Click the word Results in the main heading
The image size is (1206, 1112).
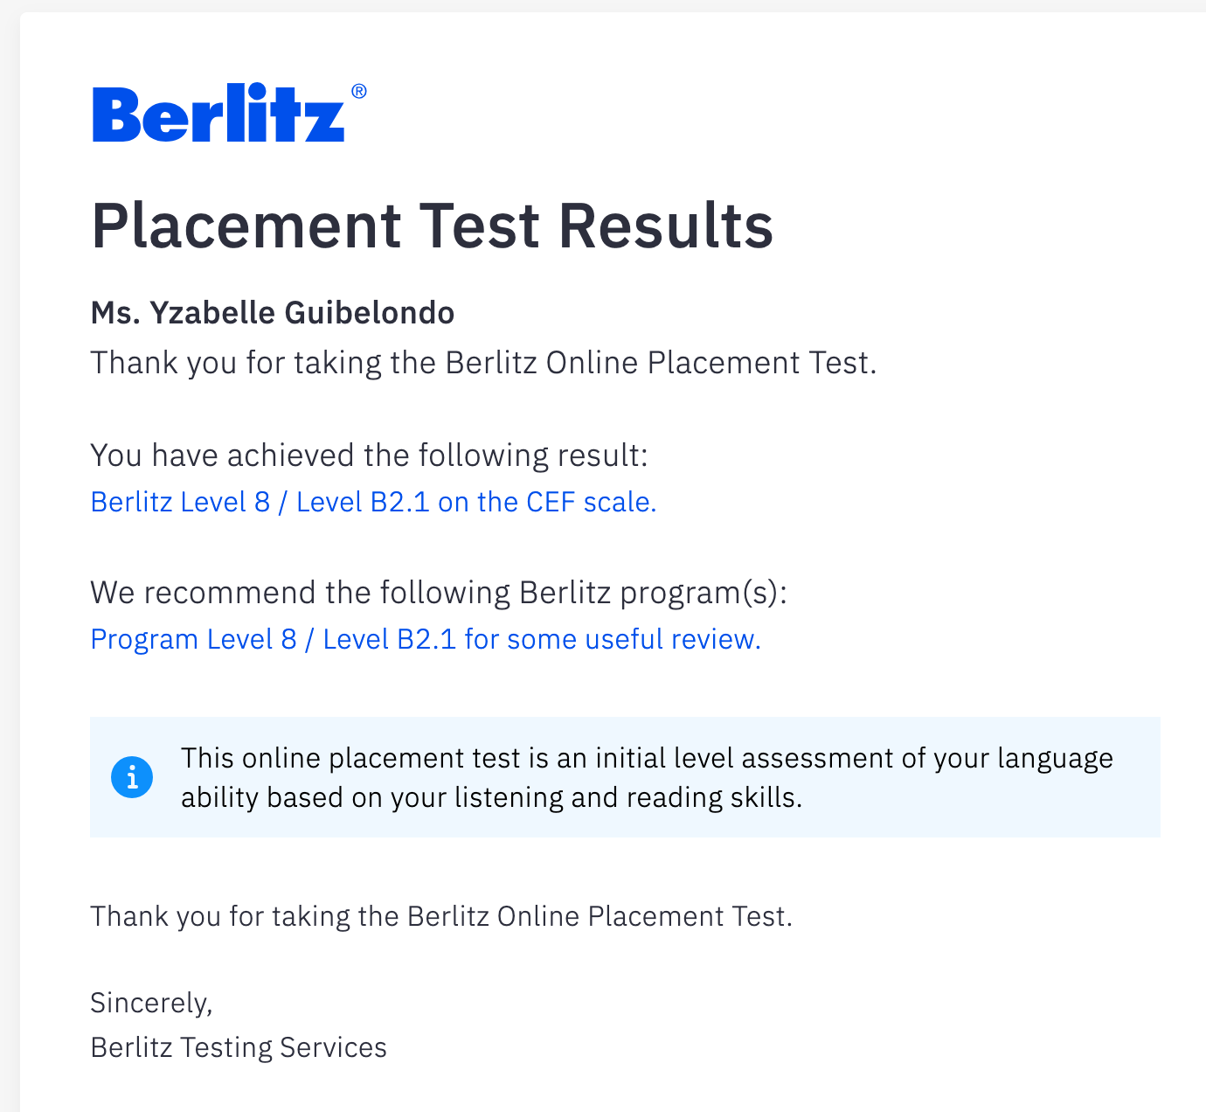click(x=666, y=226)
